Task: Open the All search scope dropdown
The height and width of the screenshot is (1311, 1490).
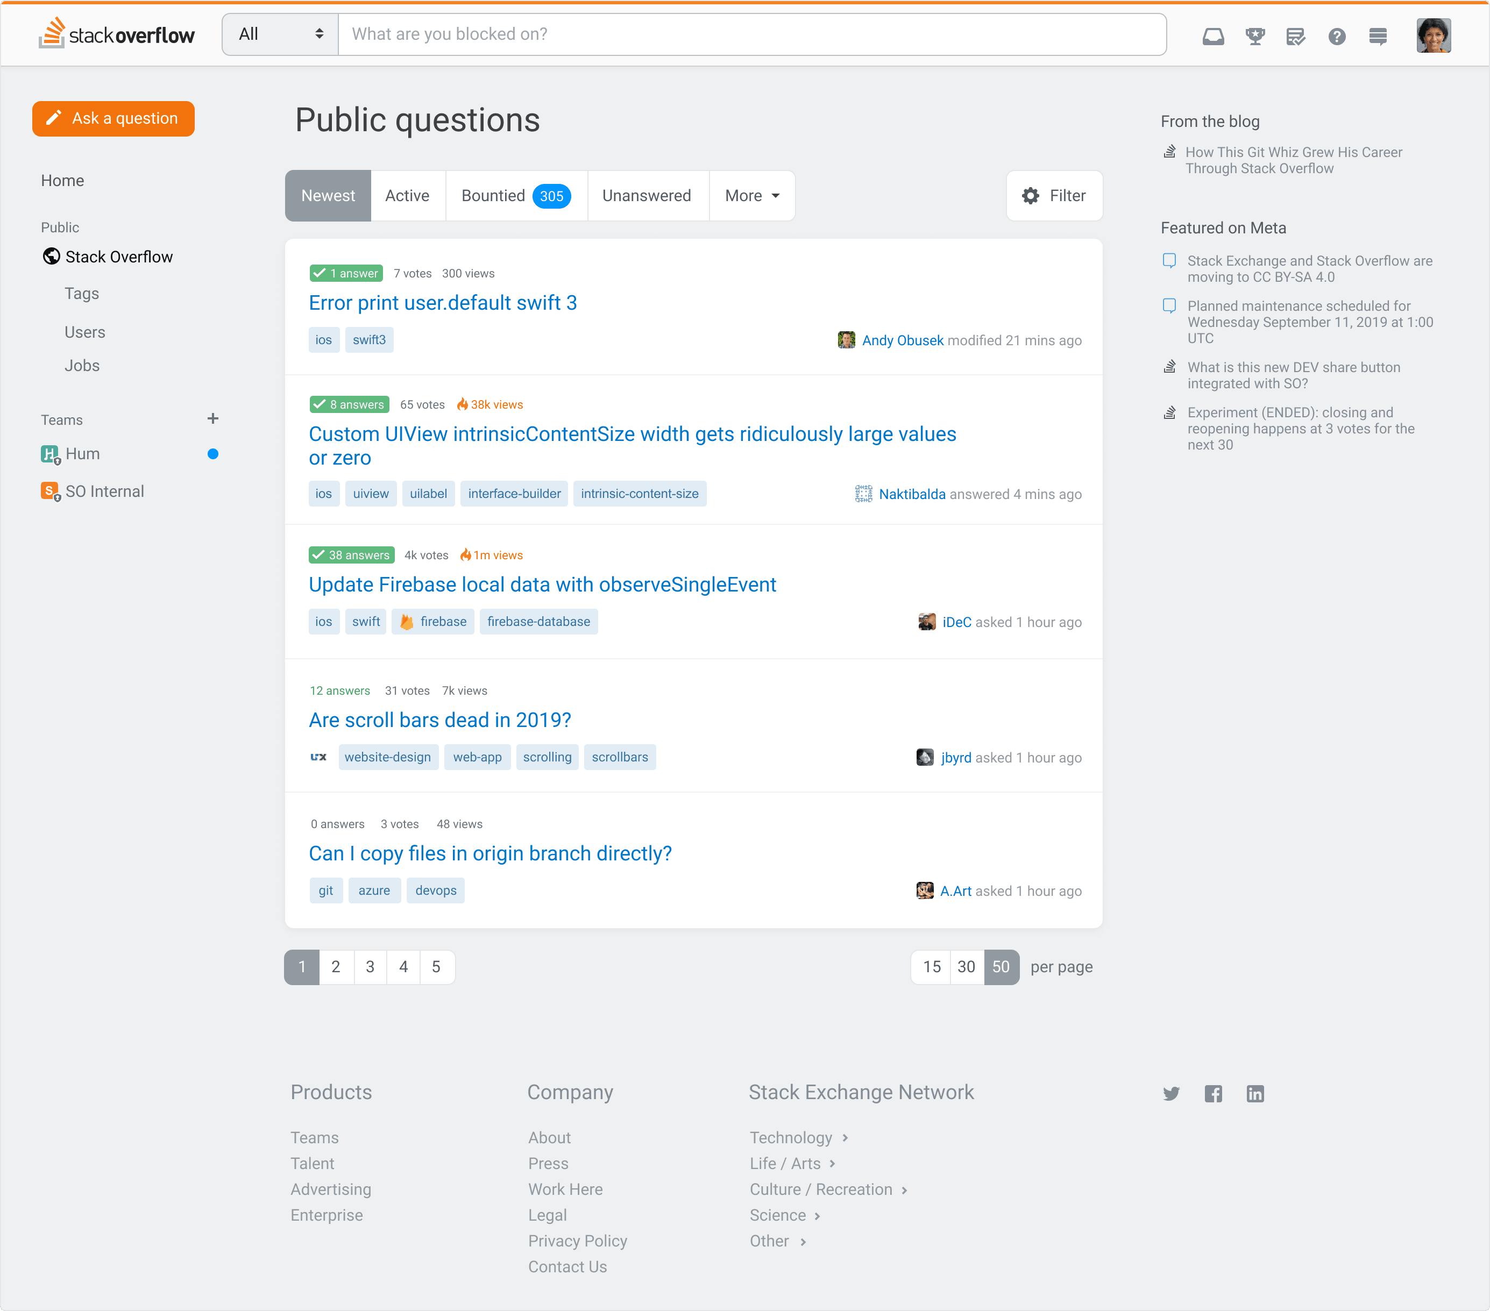Action: pyautogui.click(x=280, y=34)
